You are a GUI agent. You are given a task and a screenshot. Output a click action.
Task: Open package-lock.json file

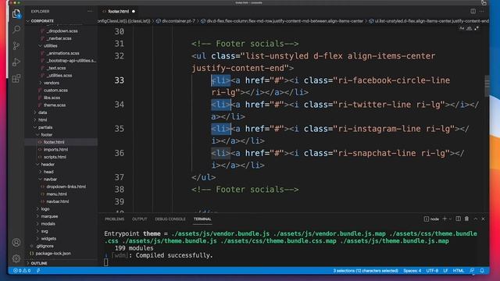53,253
